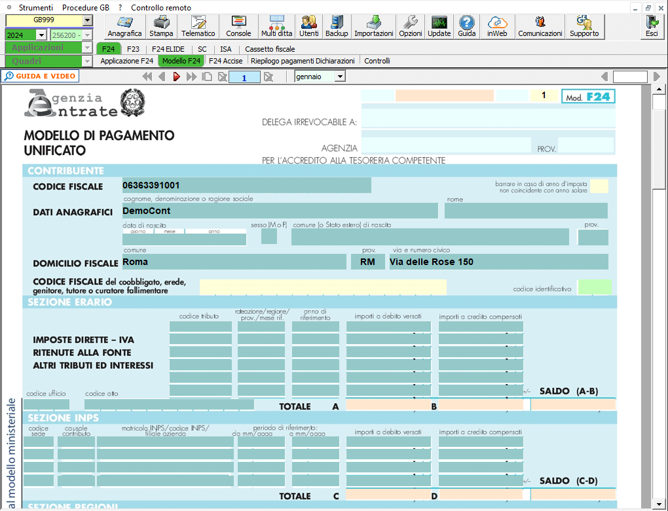Click the Supporto icon

tap(584, 26)
